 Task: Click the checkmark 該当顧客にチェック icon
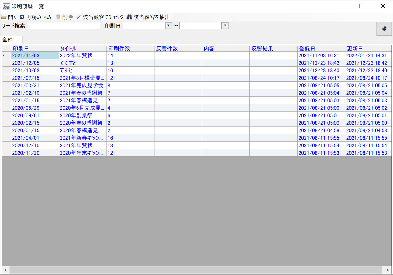coord(78,17)
